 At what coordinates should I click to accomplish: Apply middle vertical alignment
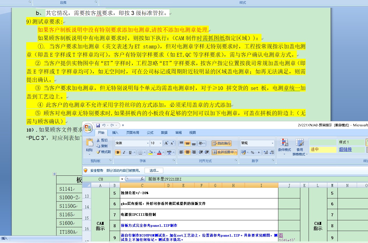click(x=188, y=143)
